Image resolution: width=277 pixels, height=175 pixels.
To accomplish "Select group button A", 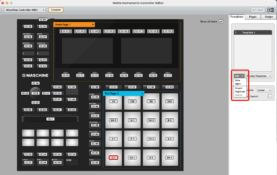I will pyautogui.click(x=28, y=133).
